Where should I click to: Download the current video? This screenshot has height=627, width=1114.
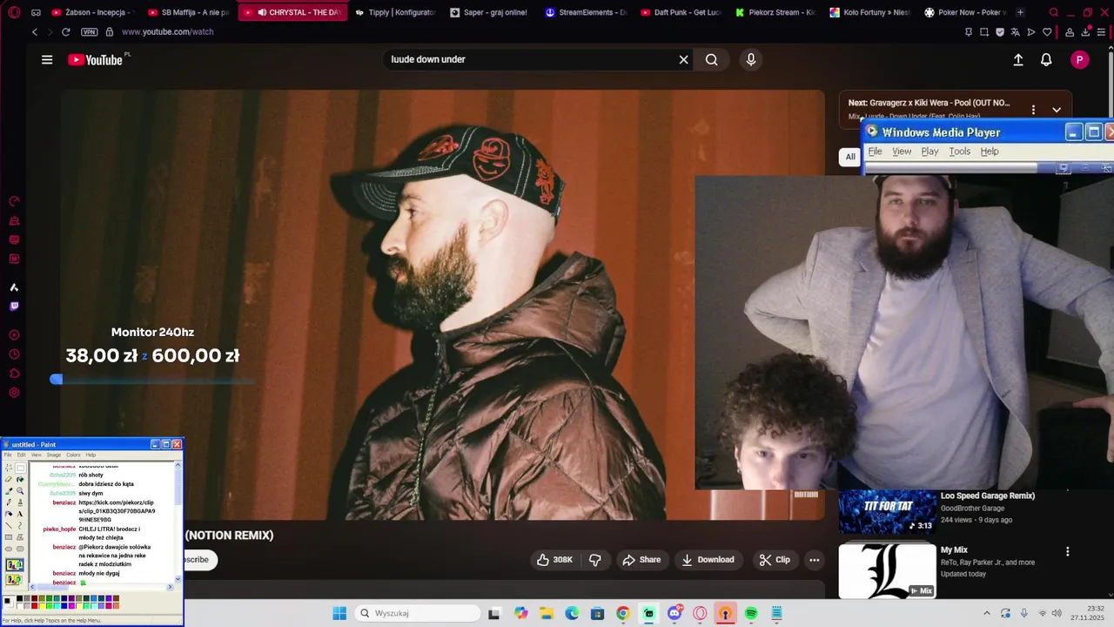708,560
